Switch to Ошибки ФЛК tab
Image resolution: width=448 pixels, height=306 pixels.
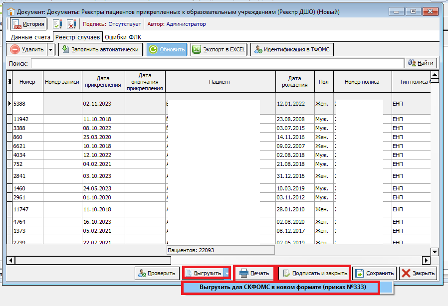123,37
